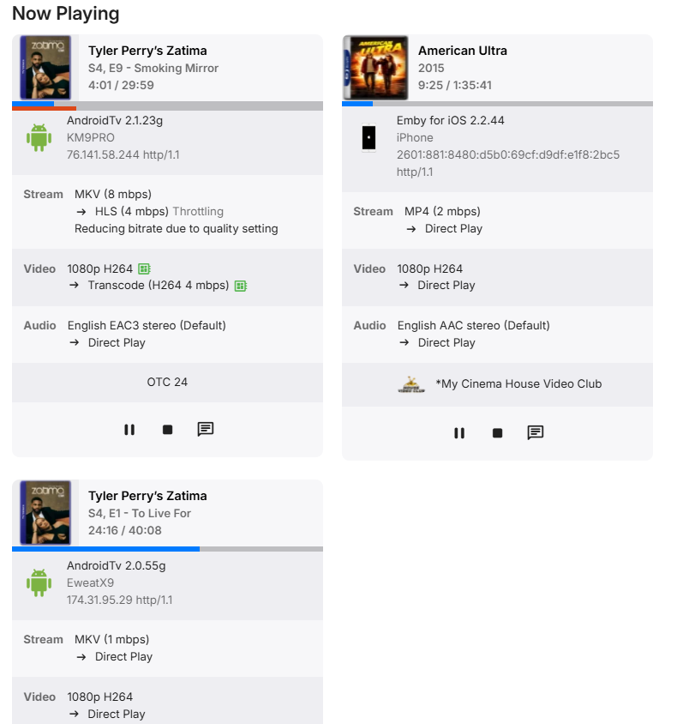The width and height of the screenshot is (683, 724).
Task: Click Tyler Perry's Zatima title for S4 E1
Action: click(x=147, y=496)
